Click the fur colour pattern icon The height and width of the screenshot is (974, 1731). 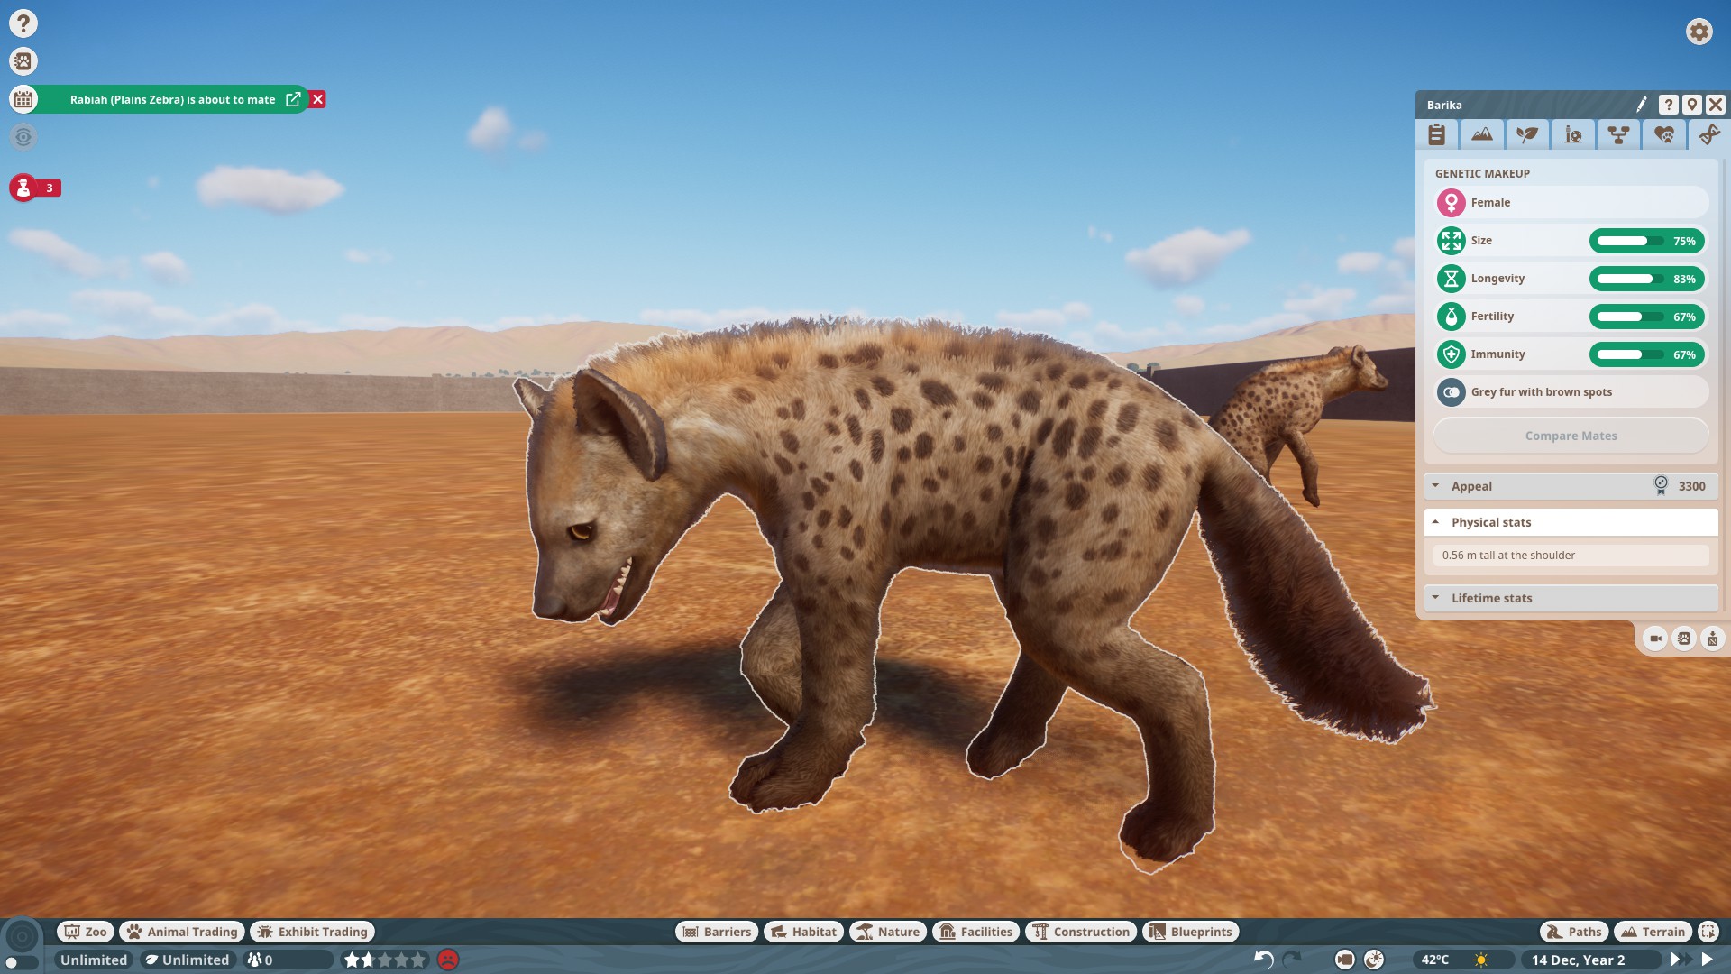pyautogui.click(x=1452, y=392)
